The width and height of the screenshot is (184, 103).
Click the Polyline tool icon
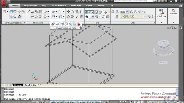32,12
